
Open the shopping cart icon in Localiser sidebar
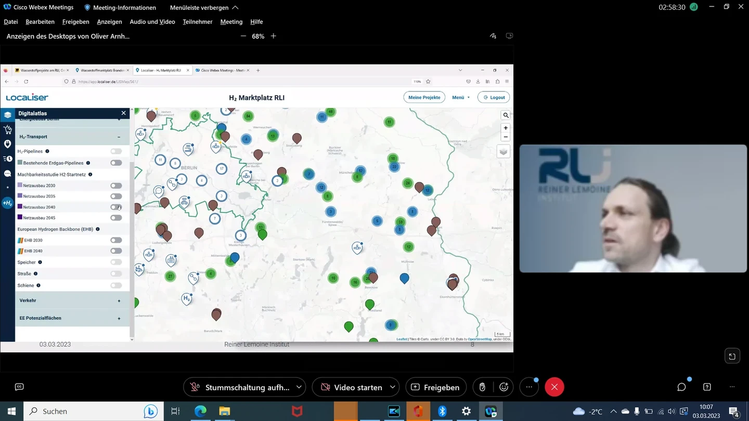(x=7, y=129)
